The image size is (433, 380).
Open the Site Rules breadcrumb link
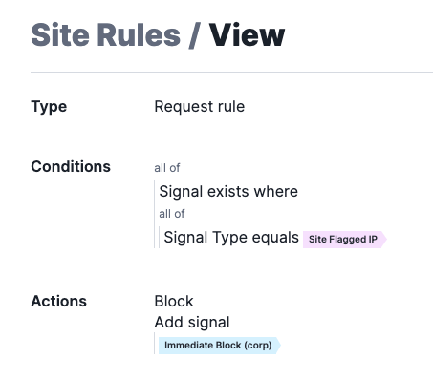[106, 34]
